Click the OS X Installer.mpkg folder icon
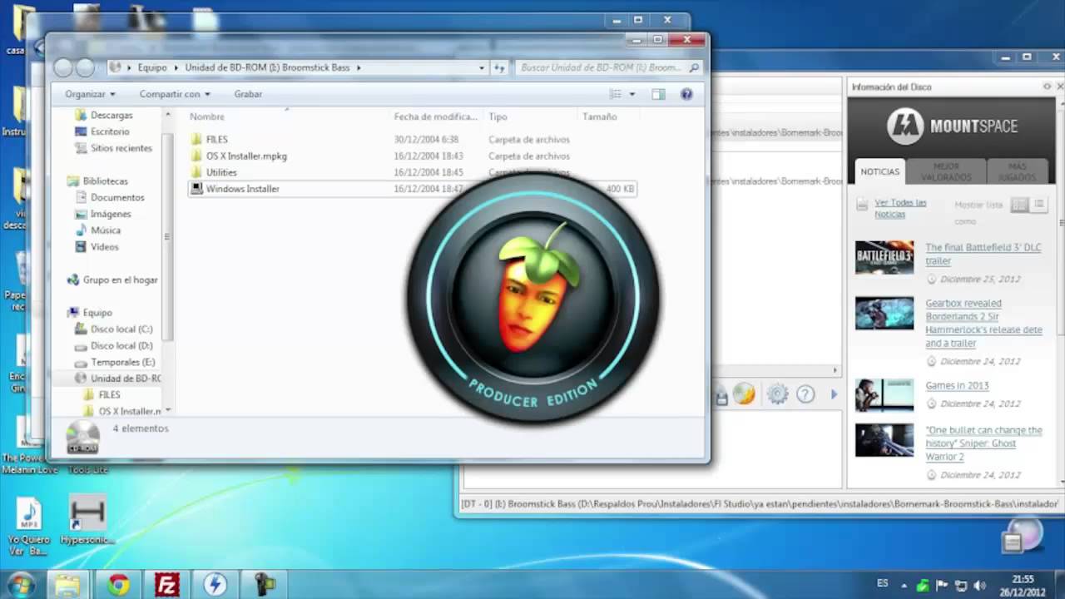Viewport: 1065px width, 599px height. click(x=196, y=156)
